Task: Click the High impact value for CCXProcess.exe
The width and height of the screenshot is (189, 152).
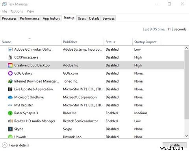Action: pyautogui.click(x=138, y=57)
